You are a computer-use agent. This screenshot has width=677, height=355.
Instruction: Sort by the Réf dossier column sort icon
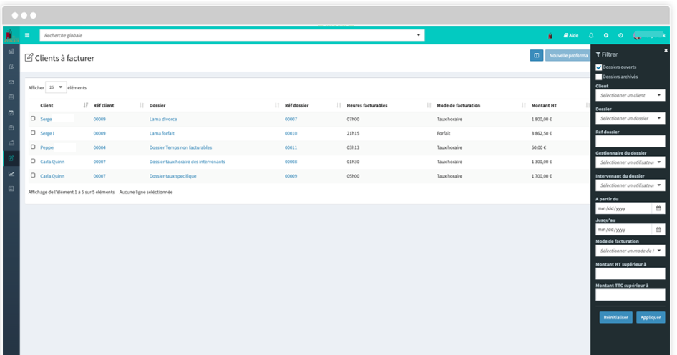[339, 105]
